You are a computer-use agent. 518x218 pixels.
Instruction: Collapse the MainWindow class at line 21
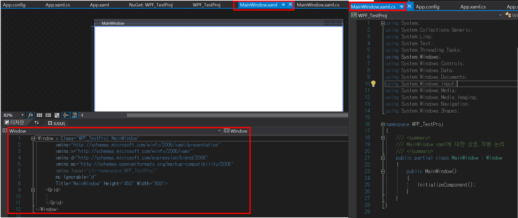(383, 158)
